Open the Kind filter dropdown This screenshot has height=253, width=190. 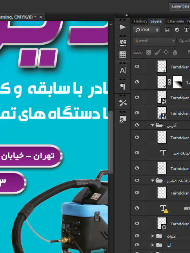(x=146, y=30)
